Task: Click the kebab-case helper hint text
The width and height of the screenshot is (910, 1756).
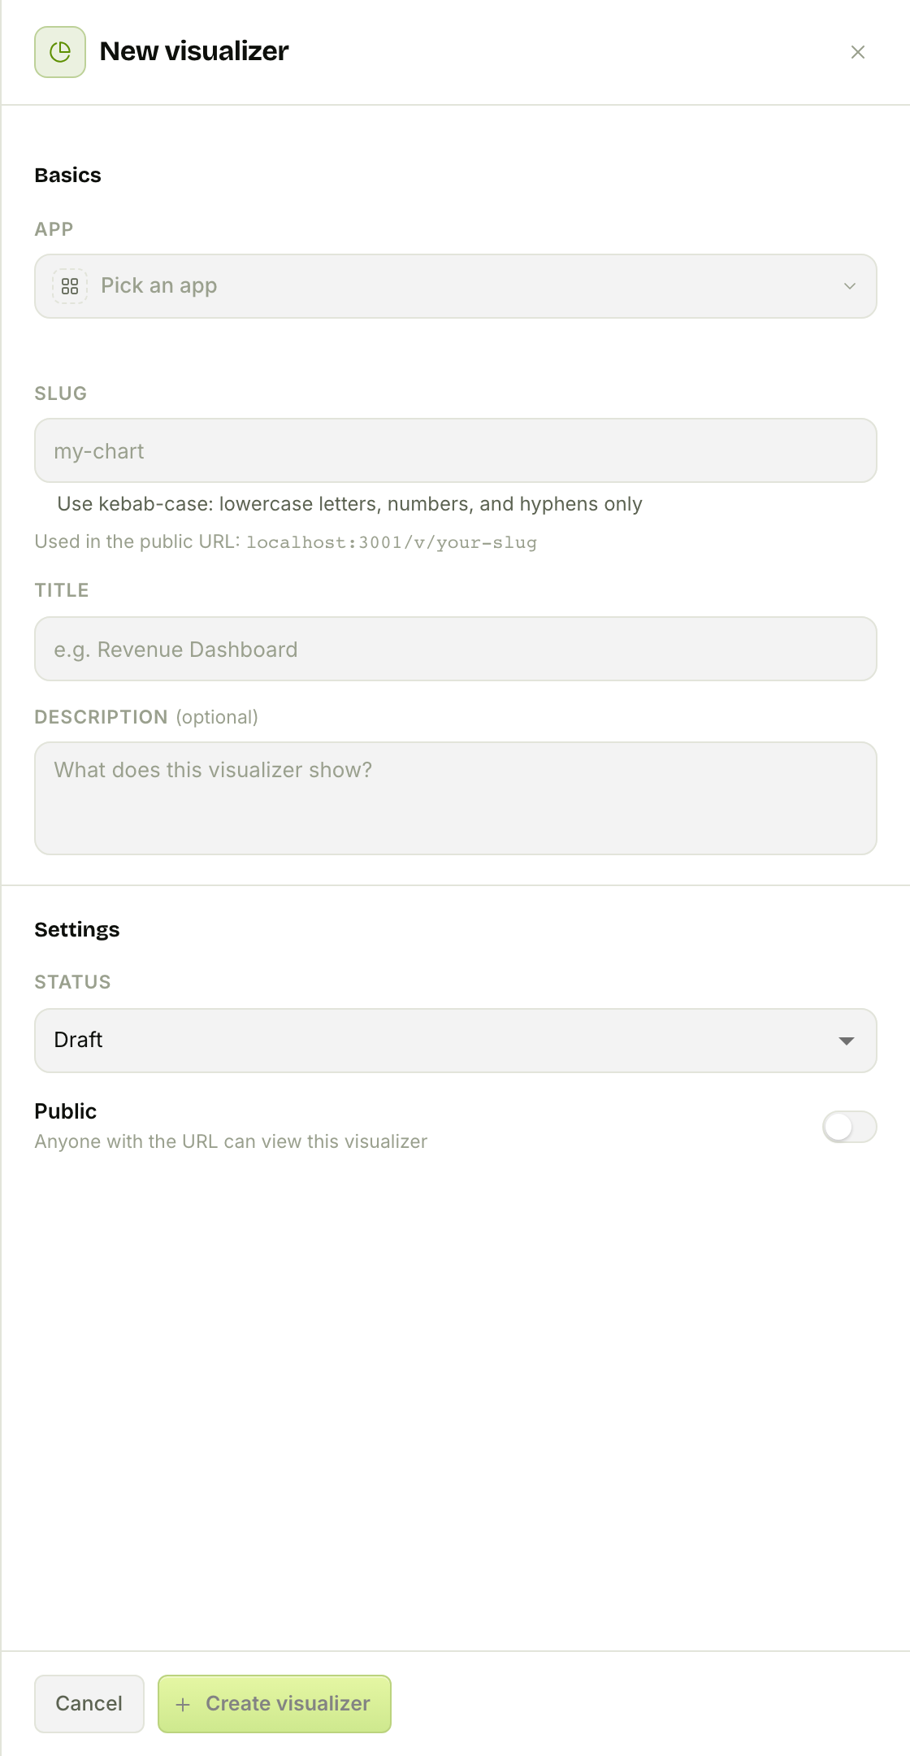Action: (x=349, y=504)
